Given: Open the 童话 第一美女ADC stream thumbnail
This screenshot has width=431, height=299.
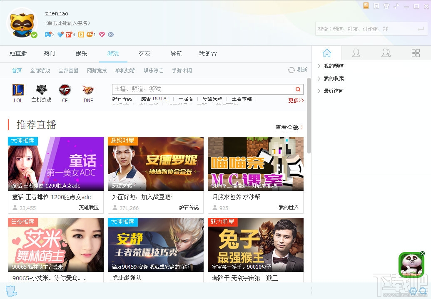Looking at the screenshot, I should click(x=56, y=164).
